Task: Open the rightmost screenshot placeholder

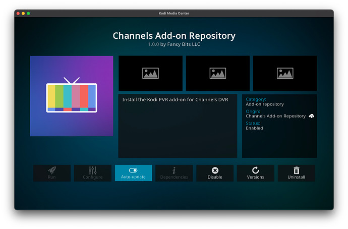Action: [285, 73]
